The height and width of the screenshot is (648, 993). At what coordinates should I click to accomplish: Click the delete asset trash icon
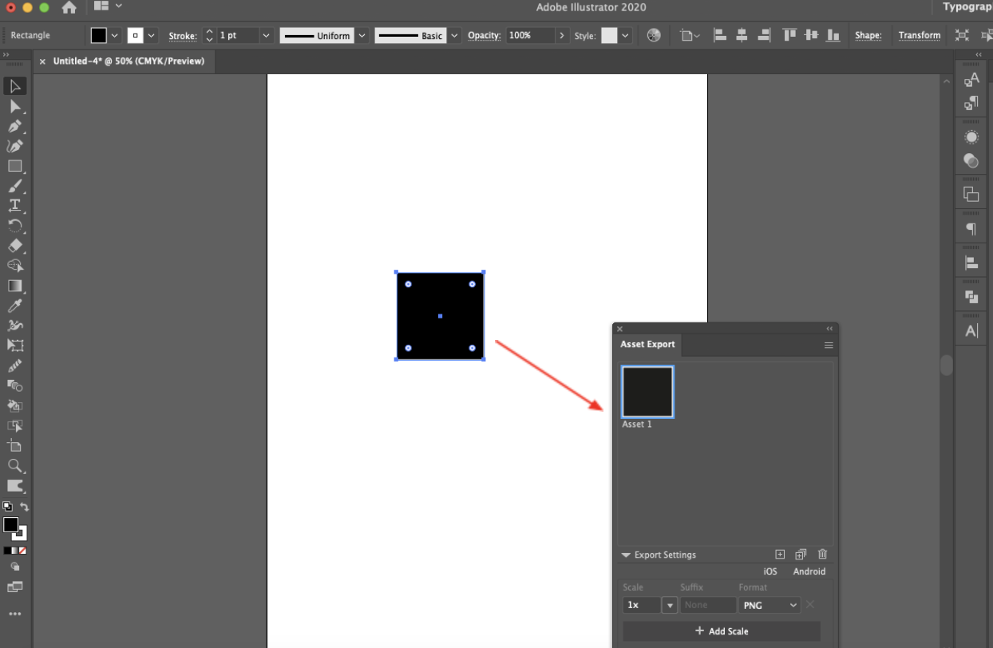tap(823, 555)
